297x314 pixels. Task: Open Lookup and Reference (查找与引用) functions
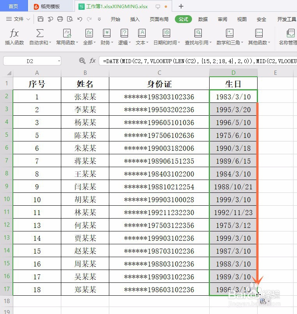tap(198, 37)
